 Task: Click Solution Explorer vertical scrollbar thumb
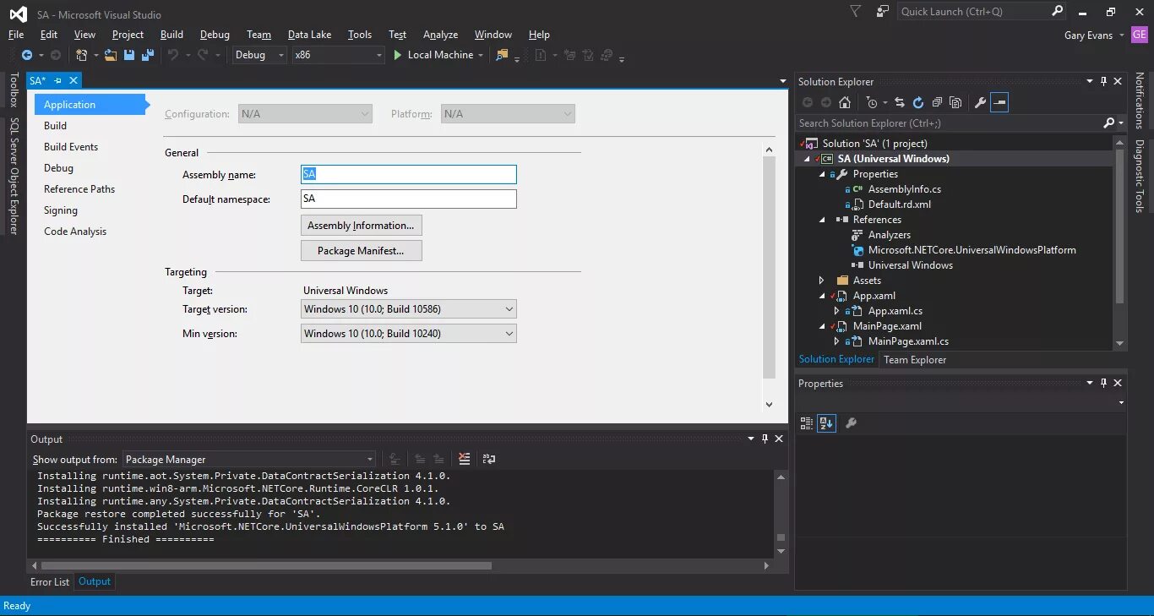tap(1120, 227)
